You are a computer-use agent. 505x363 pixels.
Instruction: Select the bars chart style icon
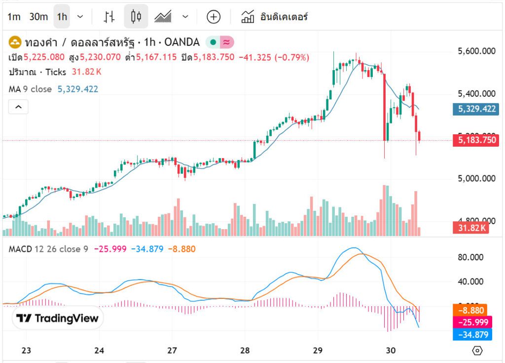(x=109, y=17)
